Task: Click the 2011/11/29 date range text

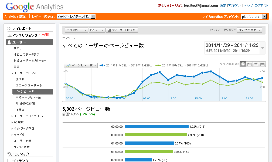Action: (x=232, y=45)
